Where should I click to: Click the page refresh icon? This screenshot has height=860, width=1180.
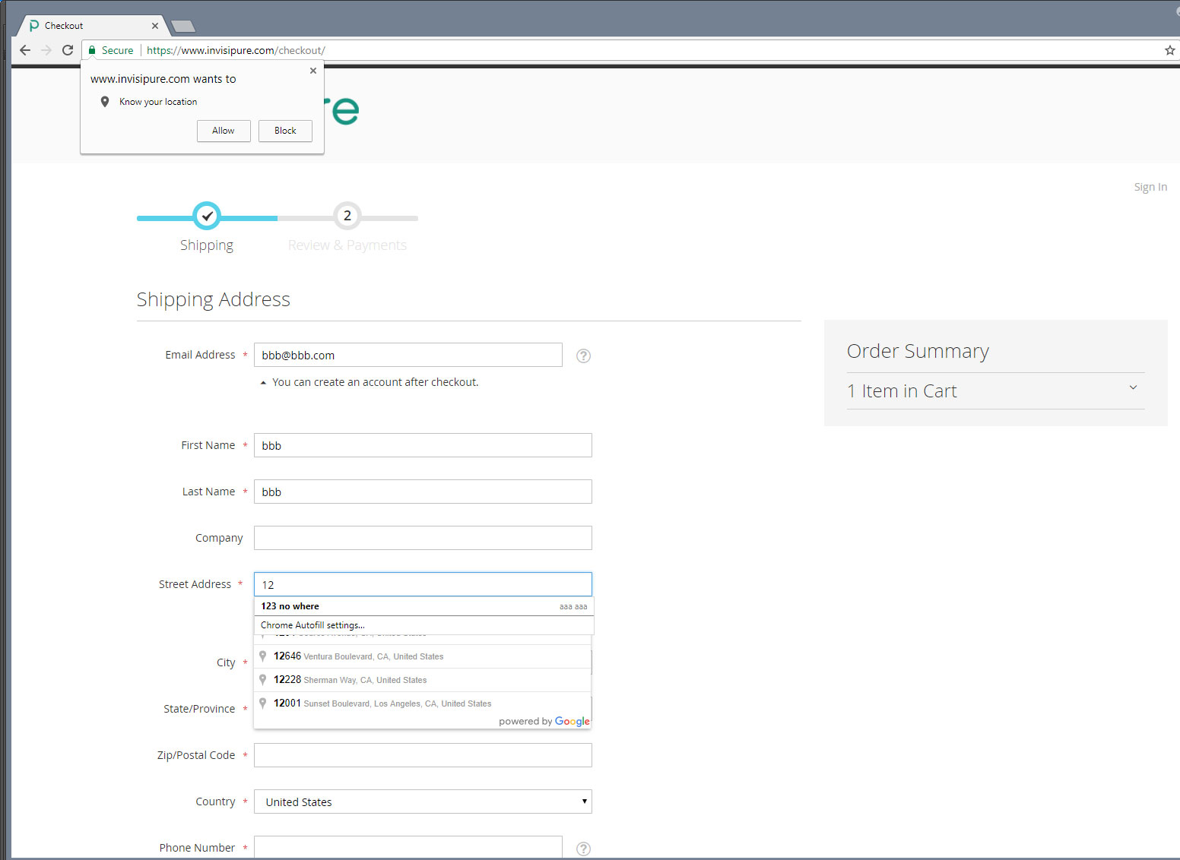click(x=68, y=50)
